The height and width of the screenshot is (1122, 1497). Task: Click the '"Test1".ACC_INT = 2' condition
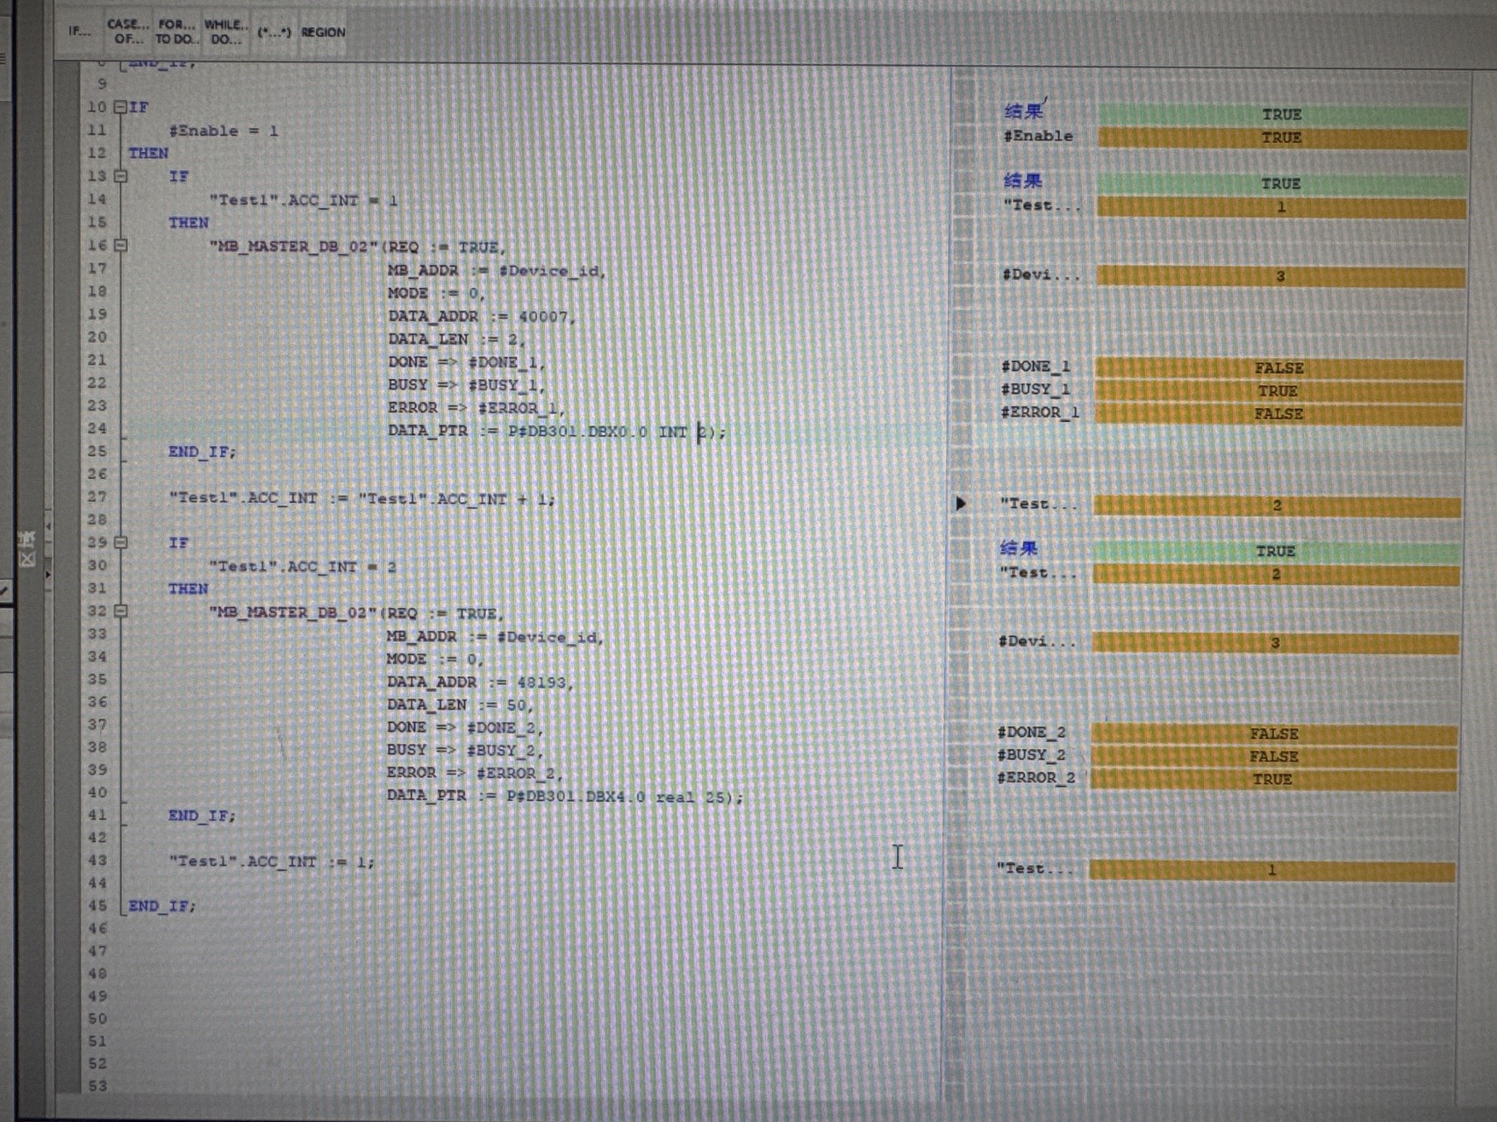(303, 567)
